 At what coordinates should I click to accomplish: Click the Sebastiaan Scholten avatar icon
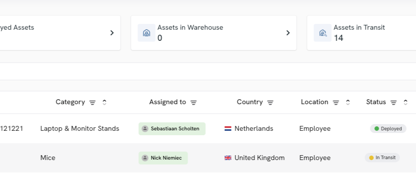tap(145, 129)
